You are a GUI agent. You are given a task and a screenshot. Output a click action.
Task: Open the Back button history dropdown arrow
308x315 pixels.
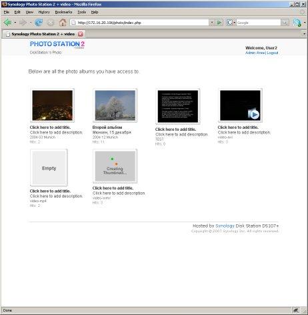coord(15,23)
